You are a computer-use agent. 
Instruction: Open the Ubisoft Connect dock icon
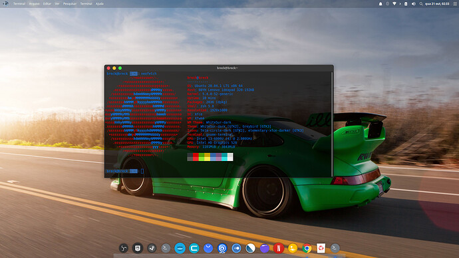pyautogui.click(x=222, y=248)
